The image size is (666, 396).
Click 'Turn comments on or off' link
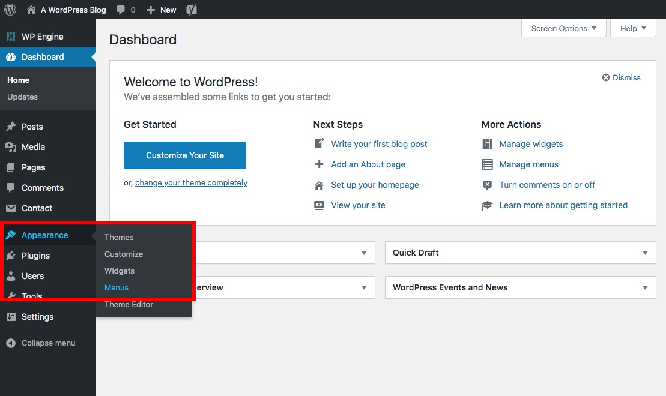[x=547, y=185]
